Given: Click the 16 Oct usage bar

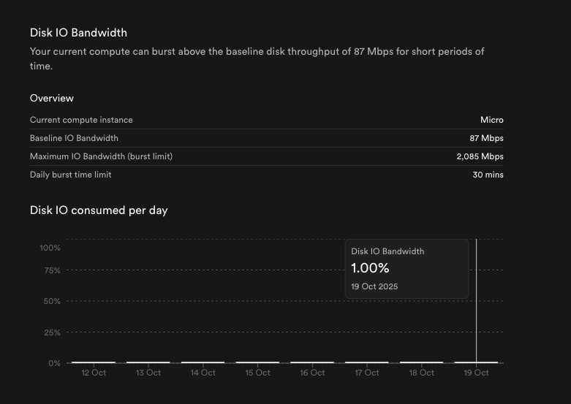Looking at the screenshot, I should [x=312, y=362].
